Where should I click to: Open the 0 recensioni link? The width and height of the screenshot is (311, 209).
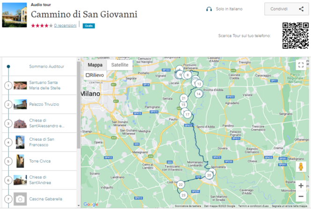pyautogui.click(x=65, y=25)
